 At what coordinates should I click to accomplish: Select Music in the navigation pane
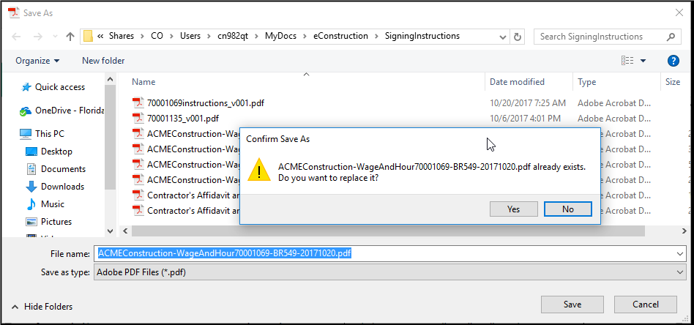pos(52,204)
